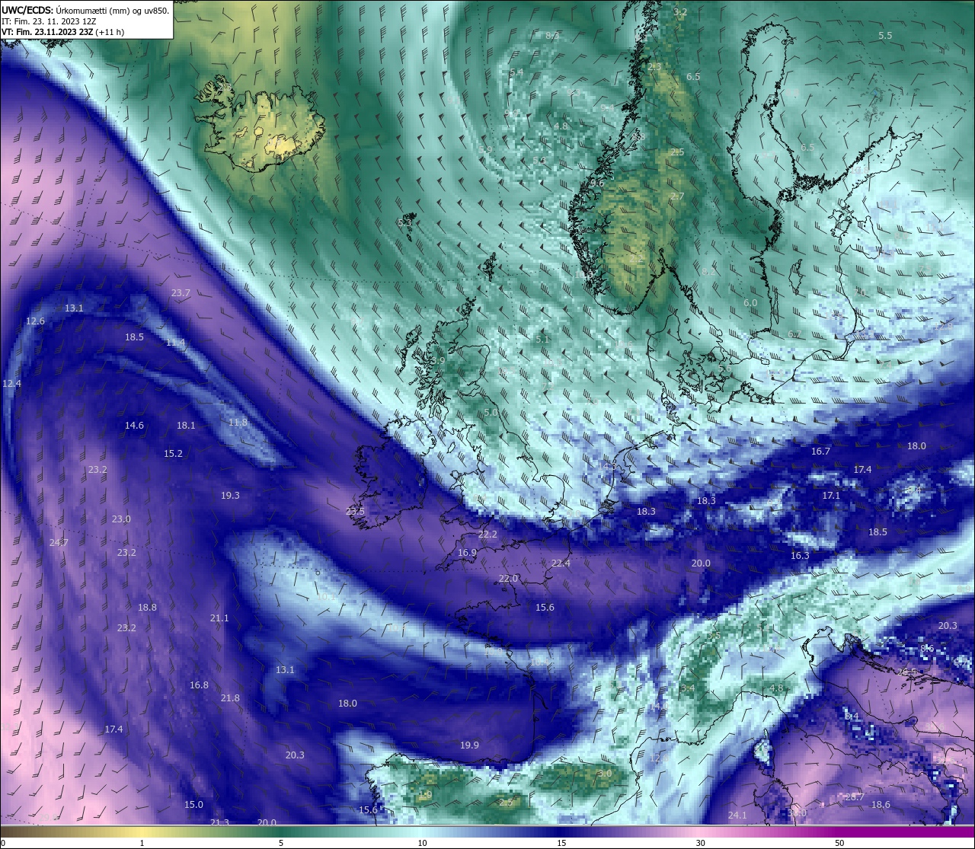Image resolution: width=975 pixels, height=849 pixels.
Task: Click the 5.5 value in the top-right corner
Action: click(x=885, y=36)
